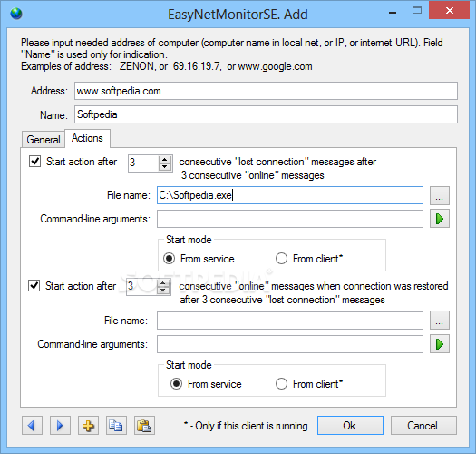Browse for the connection-restored action file
This screenshot has width=476, height=454.
click(440, 321)
